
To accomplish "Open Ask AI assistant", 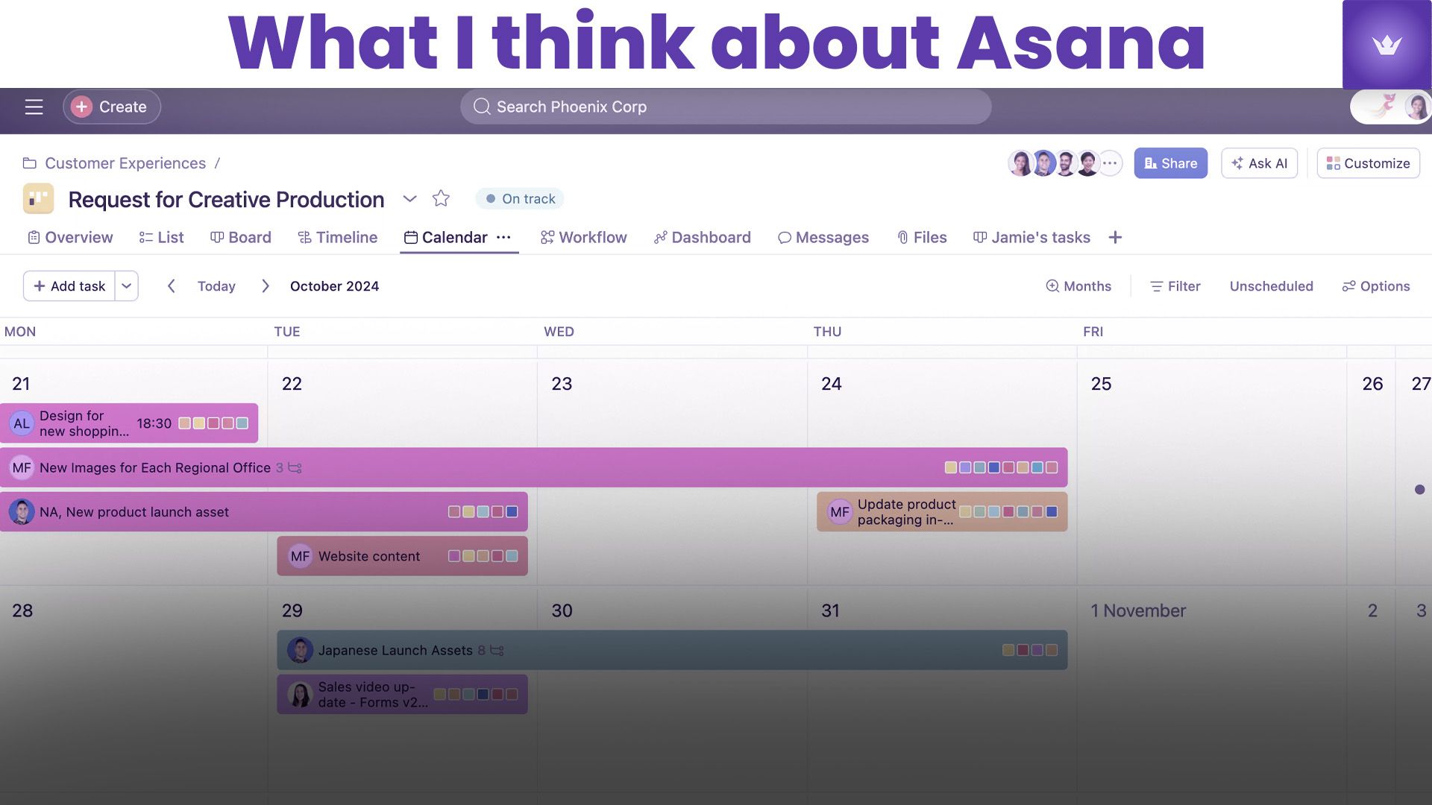I will click(1259, 163).
